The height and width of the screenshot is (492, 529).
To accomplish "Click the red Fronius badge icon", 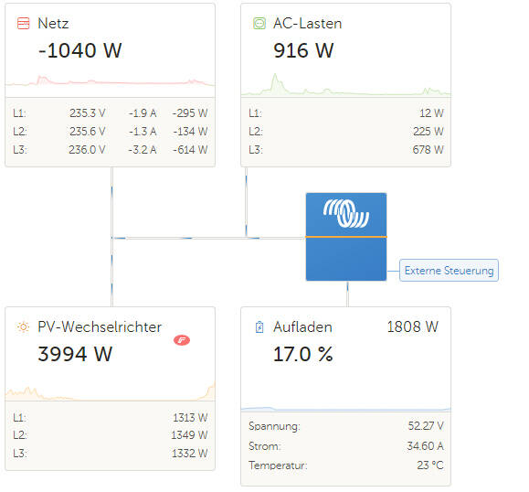I will [182, 340].
